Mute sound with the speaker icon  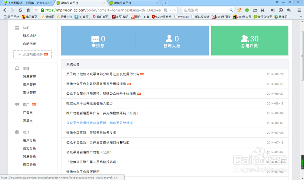pyautogui.click(x=273, y=10)
